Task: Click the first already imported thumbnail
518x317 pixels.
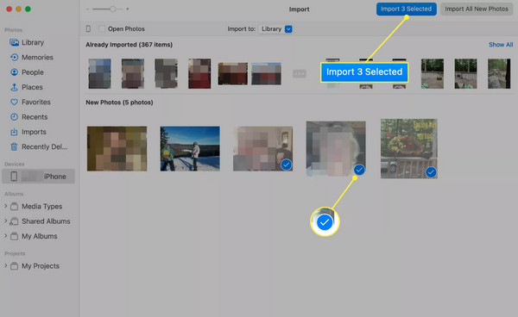Action: [x=100, y=74]
